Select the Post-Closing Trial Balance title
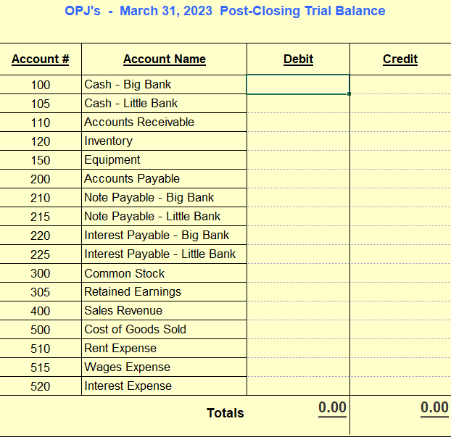Screen dimensions: 451x437 pos(225,11)
